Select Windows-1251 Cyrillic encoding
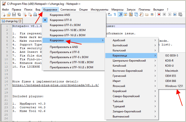Image resolution: width=186 pixels, height=122 pixels. (171, 86)
